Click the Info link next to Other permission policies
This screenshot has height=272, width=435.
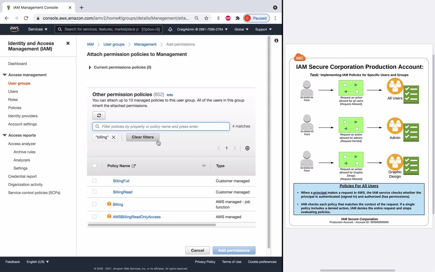170,95
